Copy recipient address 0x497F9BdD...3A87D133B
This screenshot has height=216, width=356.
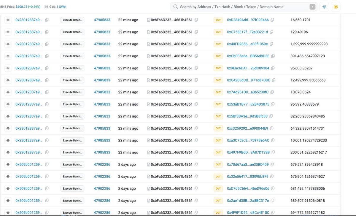coord(273,153)
